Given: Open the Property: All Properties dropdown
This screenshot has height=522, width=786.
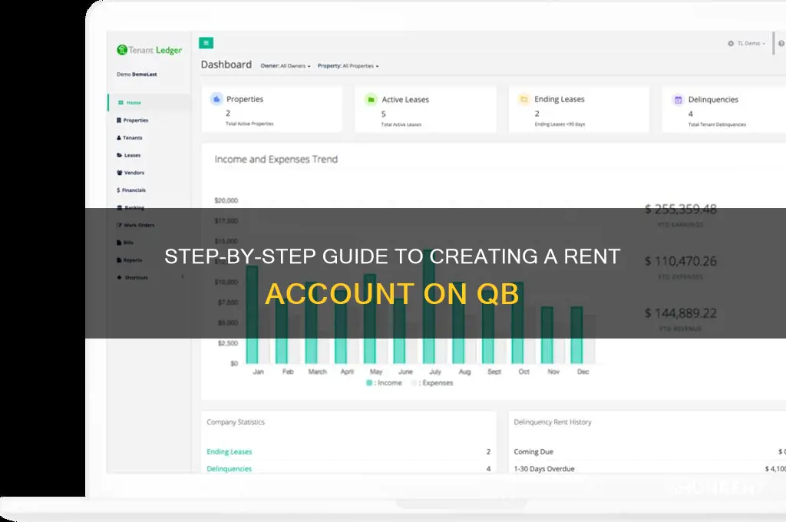Looking at the screenshot, I should coord(348,66).
